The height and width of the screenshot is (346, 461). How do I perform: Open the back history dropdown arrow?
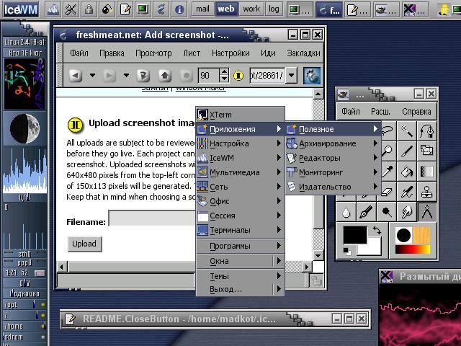click(x=92, y=76)
